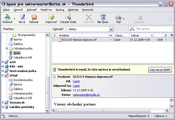The width and height of the screenshot is (175, 120).
Task: Expand the Zoznam.sk account
Action: click(x=3, y=102)
